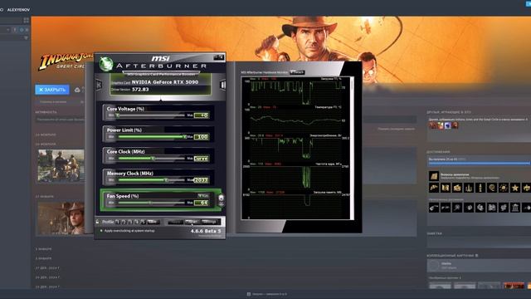This screenshot has width=531, height=299.
Task: Click the Fan Speed value field 64
Action: [202, 203]
